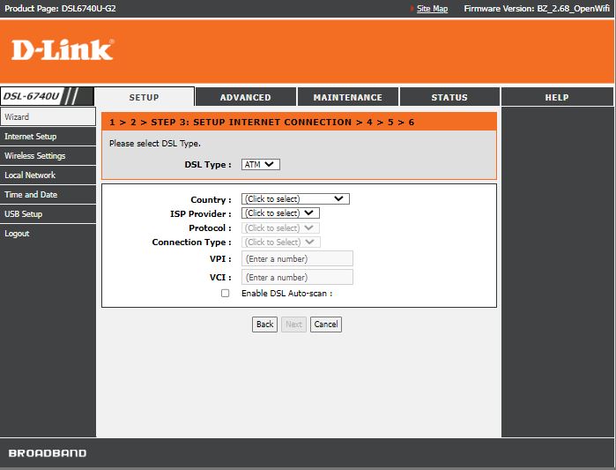Open the DSL Type dropdown
616x470 pixels.
(x=261, y=164)
